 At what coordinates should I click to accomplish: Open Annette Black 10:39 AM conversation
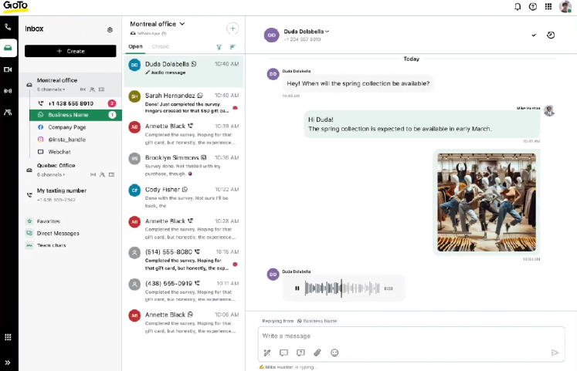[184, 133]
